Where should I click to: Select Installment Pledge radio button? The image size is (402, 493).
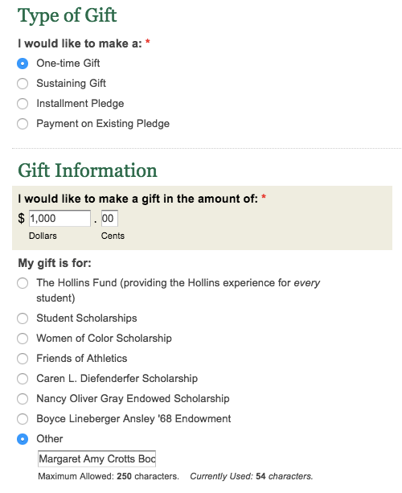(23, 104)
